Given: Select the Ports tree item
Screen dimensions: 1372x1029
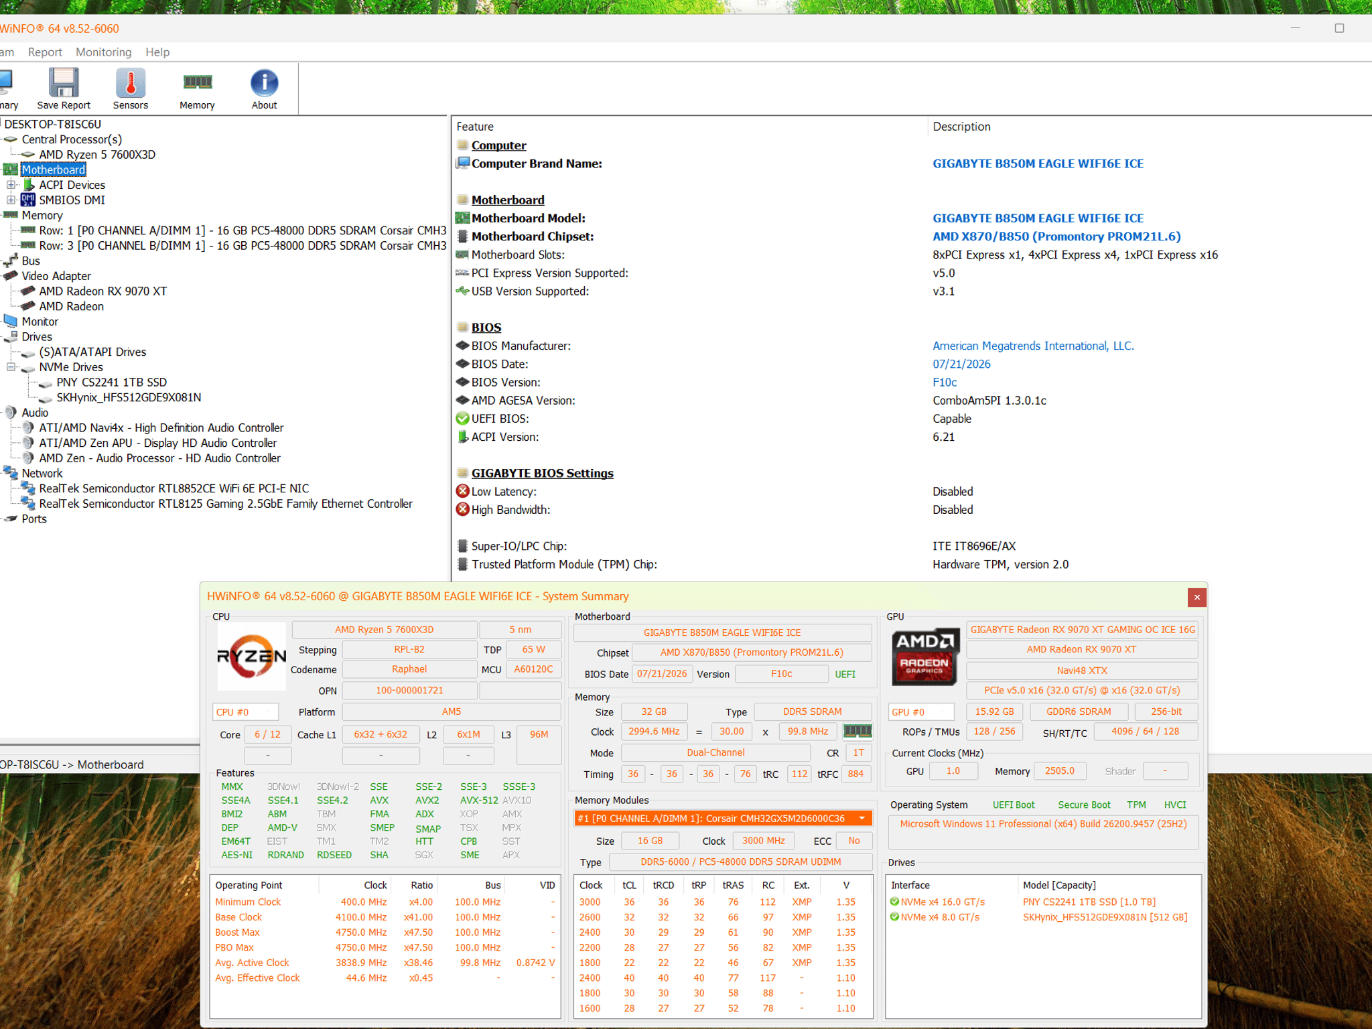Looking at the screenshot, I should 34,519.
